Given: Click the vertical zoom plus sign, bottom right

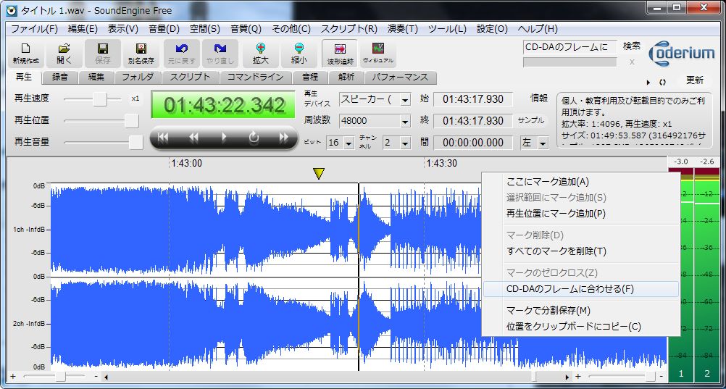Looking at the screenshot, I should click(577, 377).
